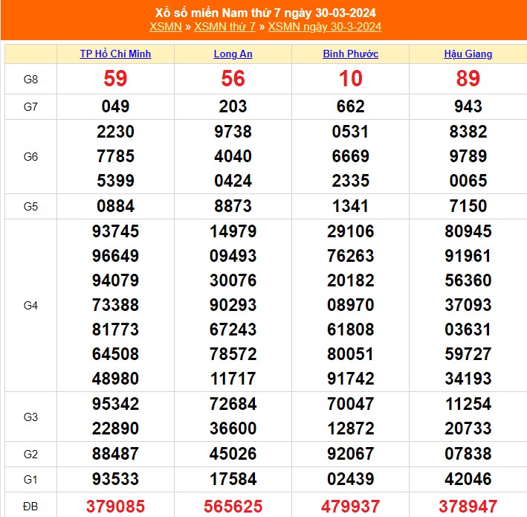Open the XSMN ngày 30-3-2024 link
The image size is (527, 517).
click(x=324, y=27)
